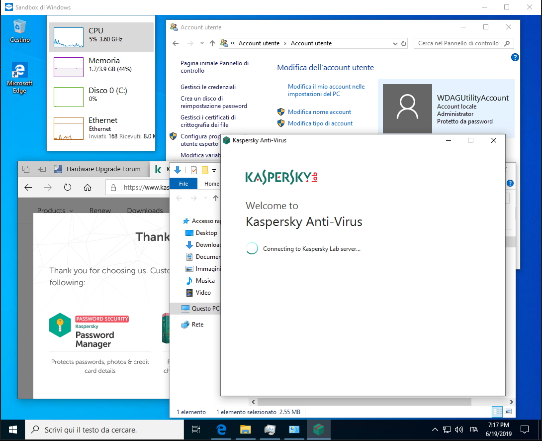
Task: Select Video folder in navigation pane
Action: pos(199,293)
